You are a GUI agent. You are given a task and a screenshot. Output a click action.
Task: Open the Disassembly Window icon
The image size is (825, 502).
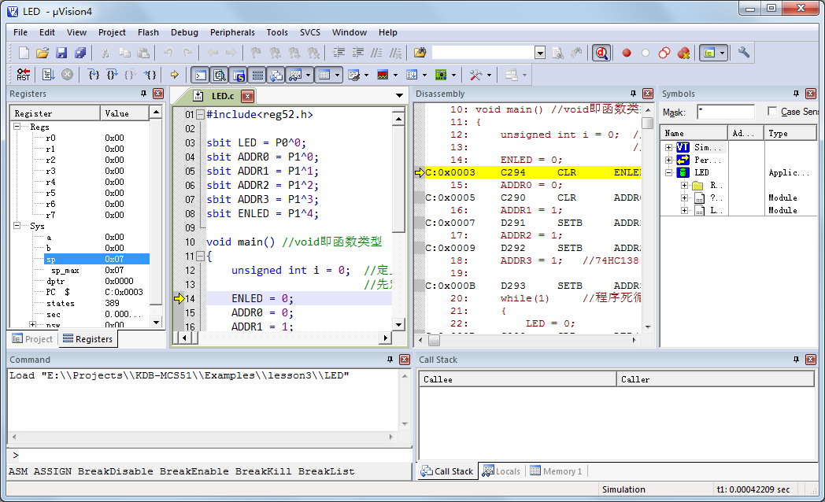(220, 74)
